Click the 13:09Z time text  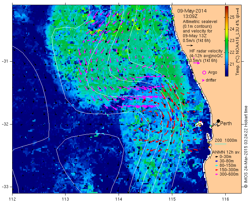click(x=190, y=16)
